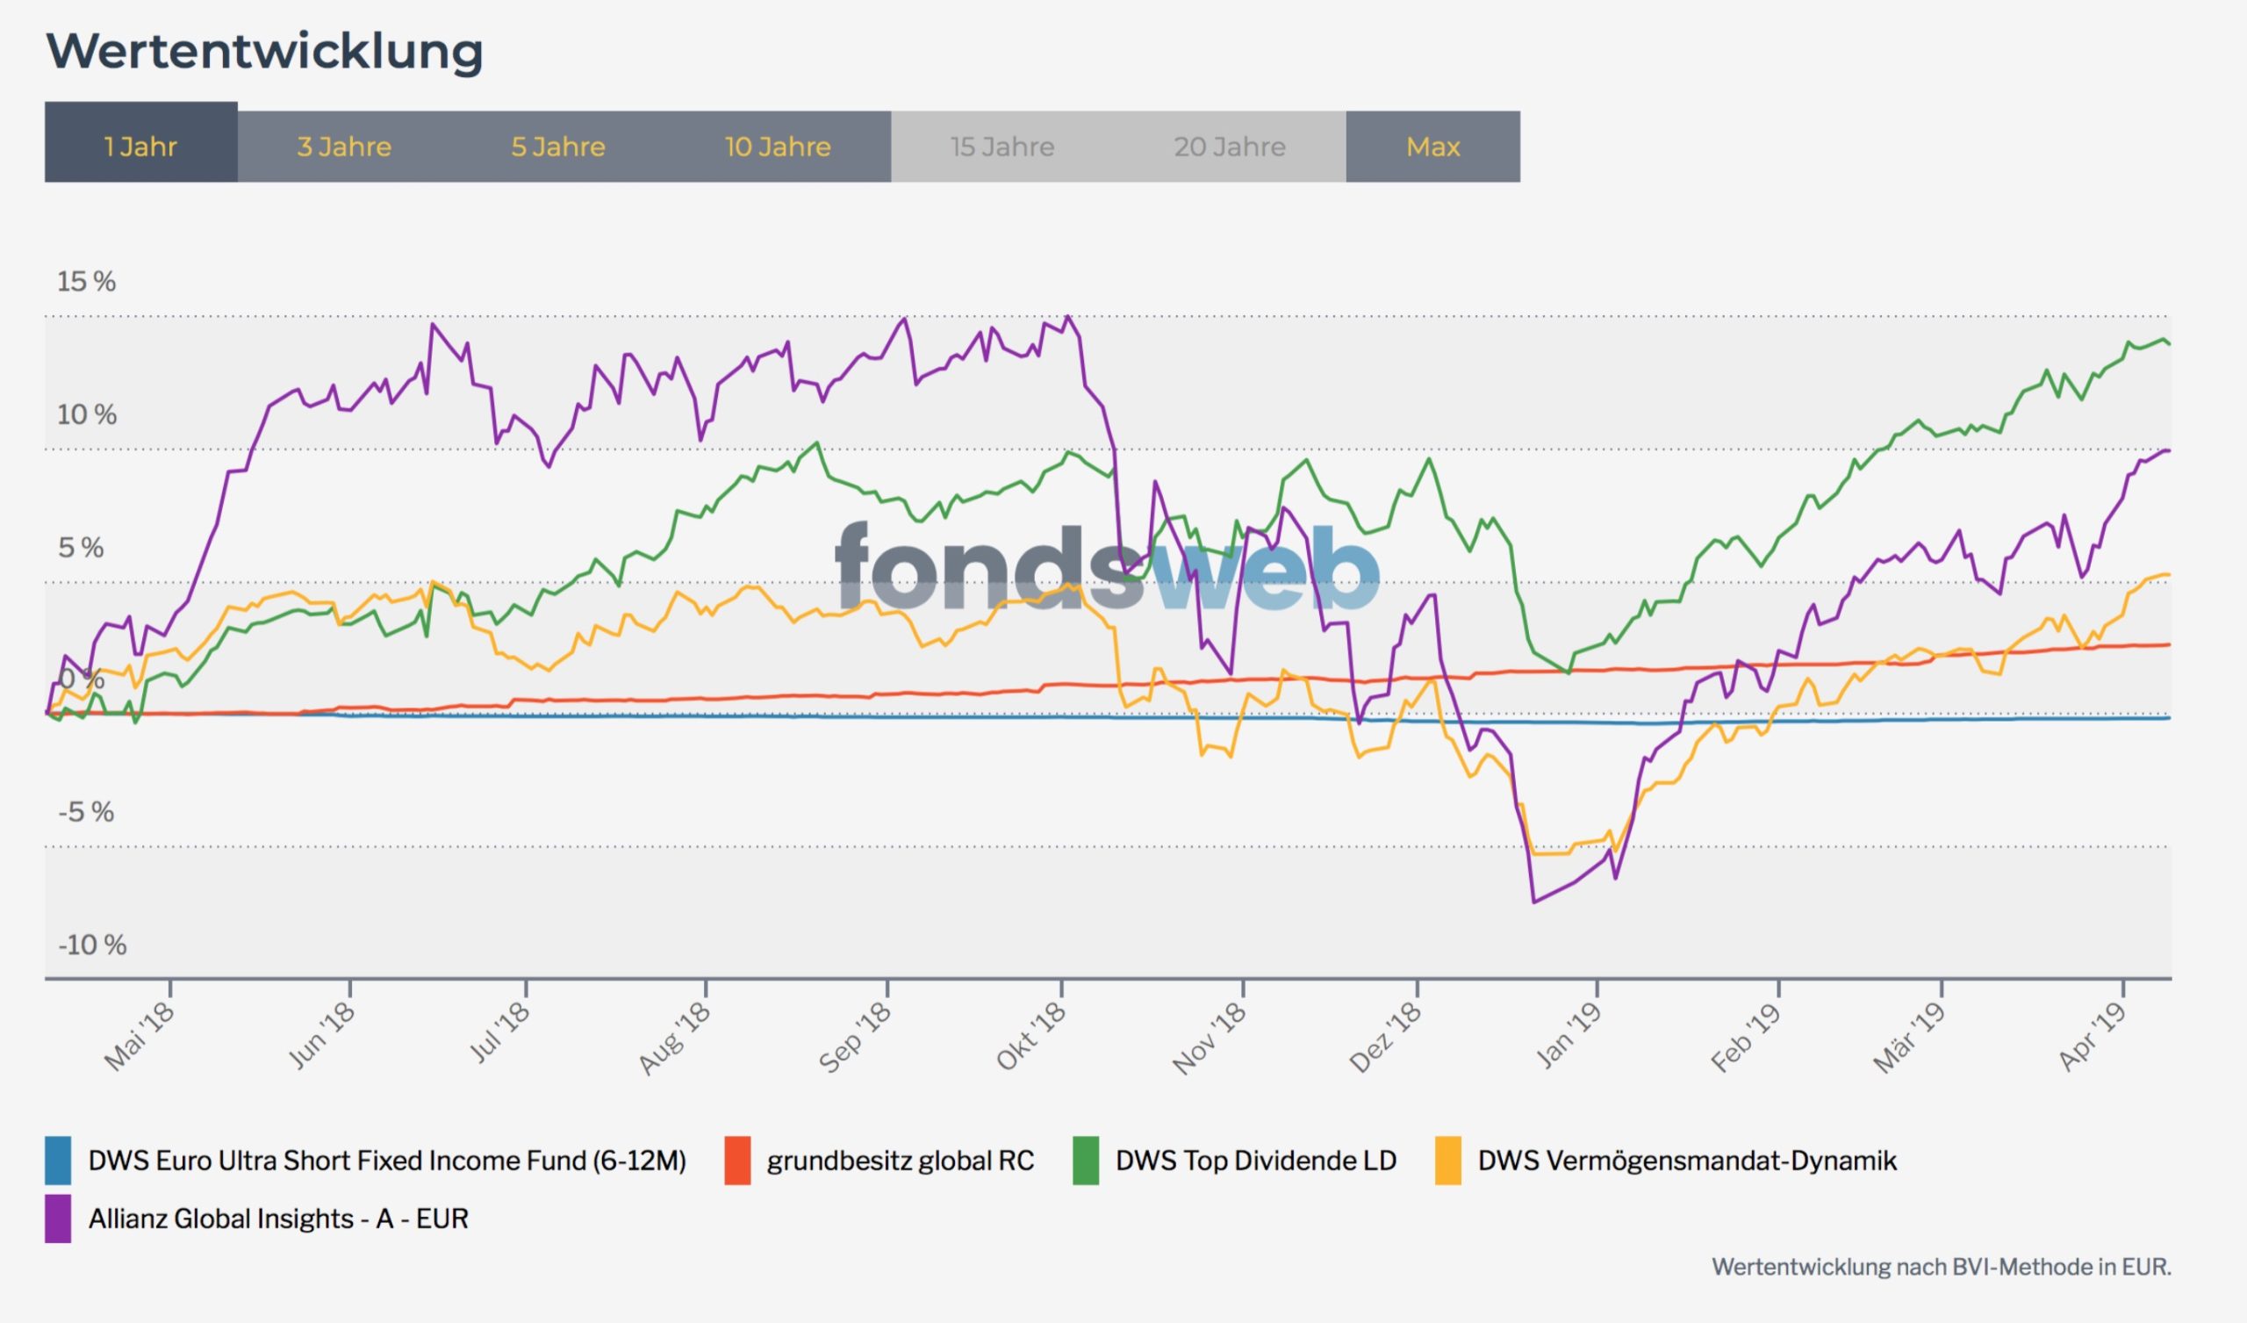This screenshot has height=1323, width=2247.
Task: Click the disabled 15 Jahre tab
Action: [x=1002, y=147]
